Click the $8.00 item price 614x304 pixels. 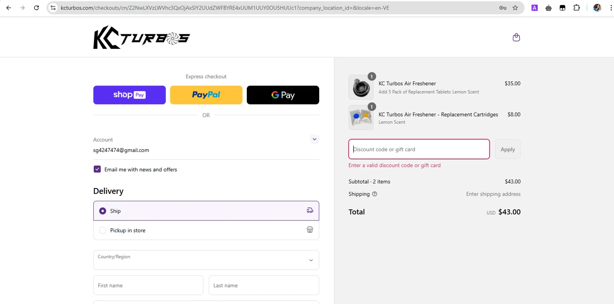coord(514,114)
